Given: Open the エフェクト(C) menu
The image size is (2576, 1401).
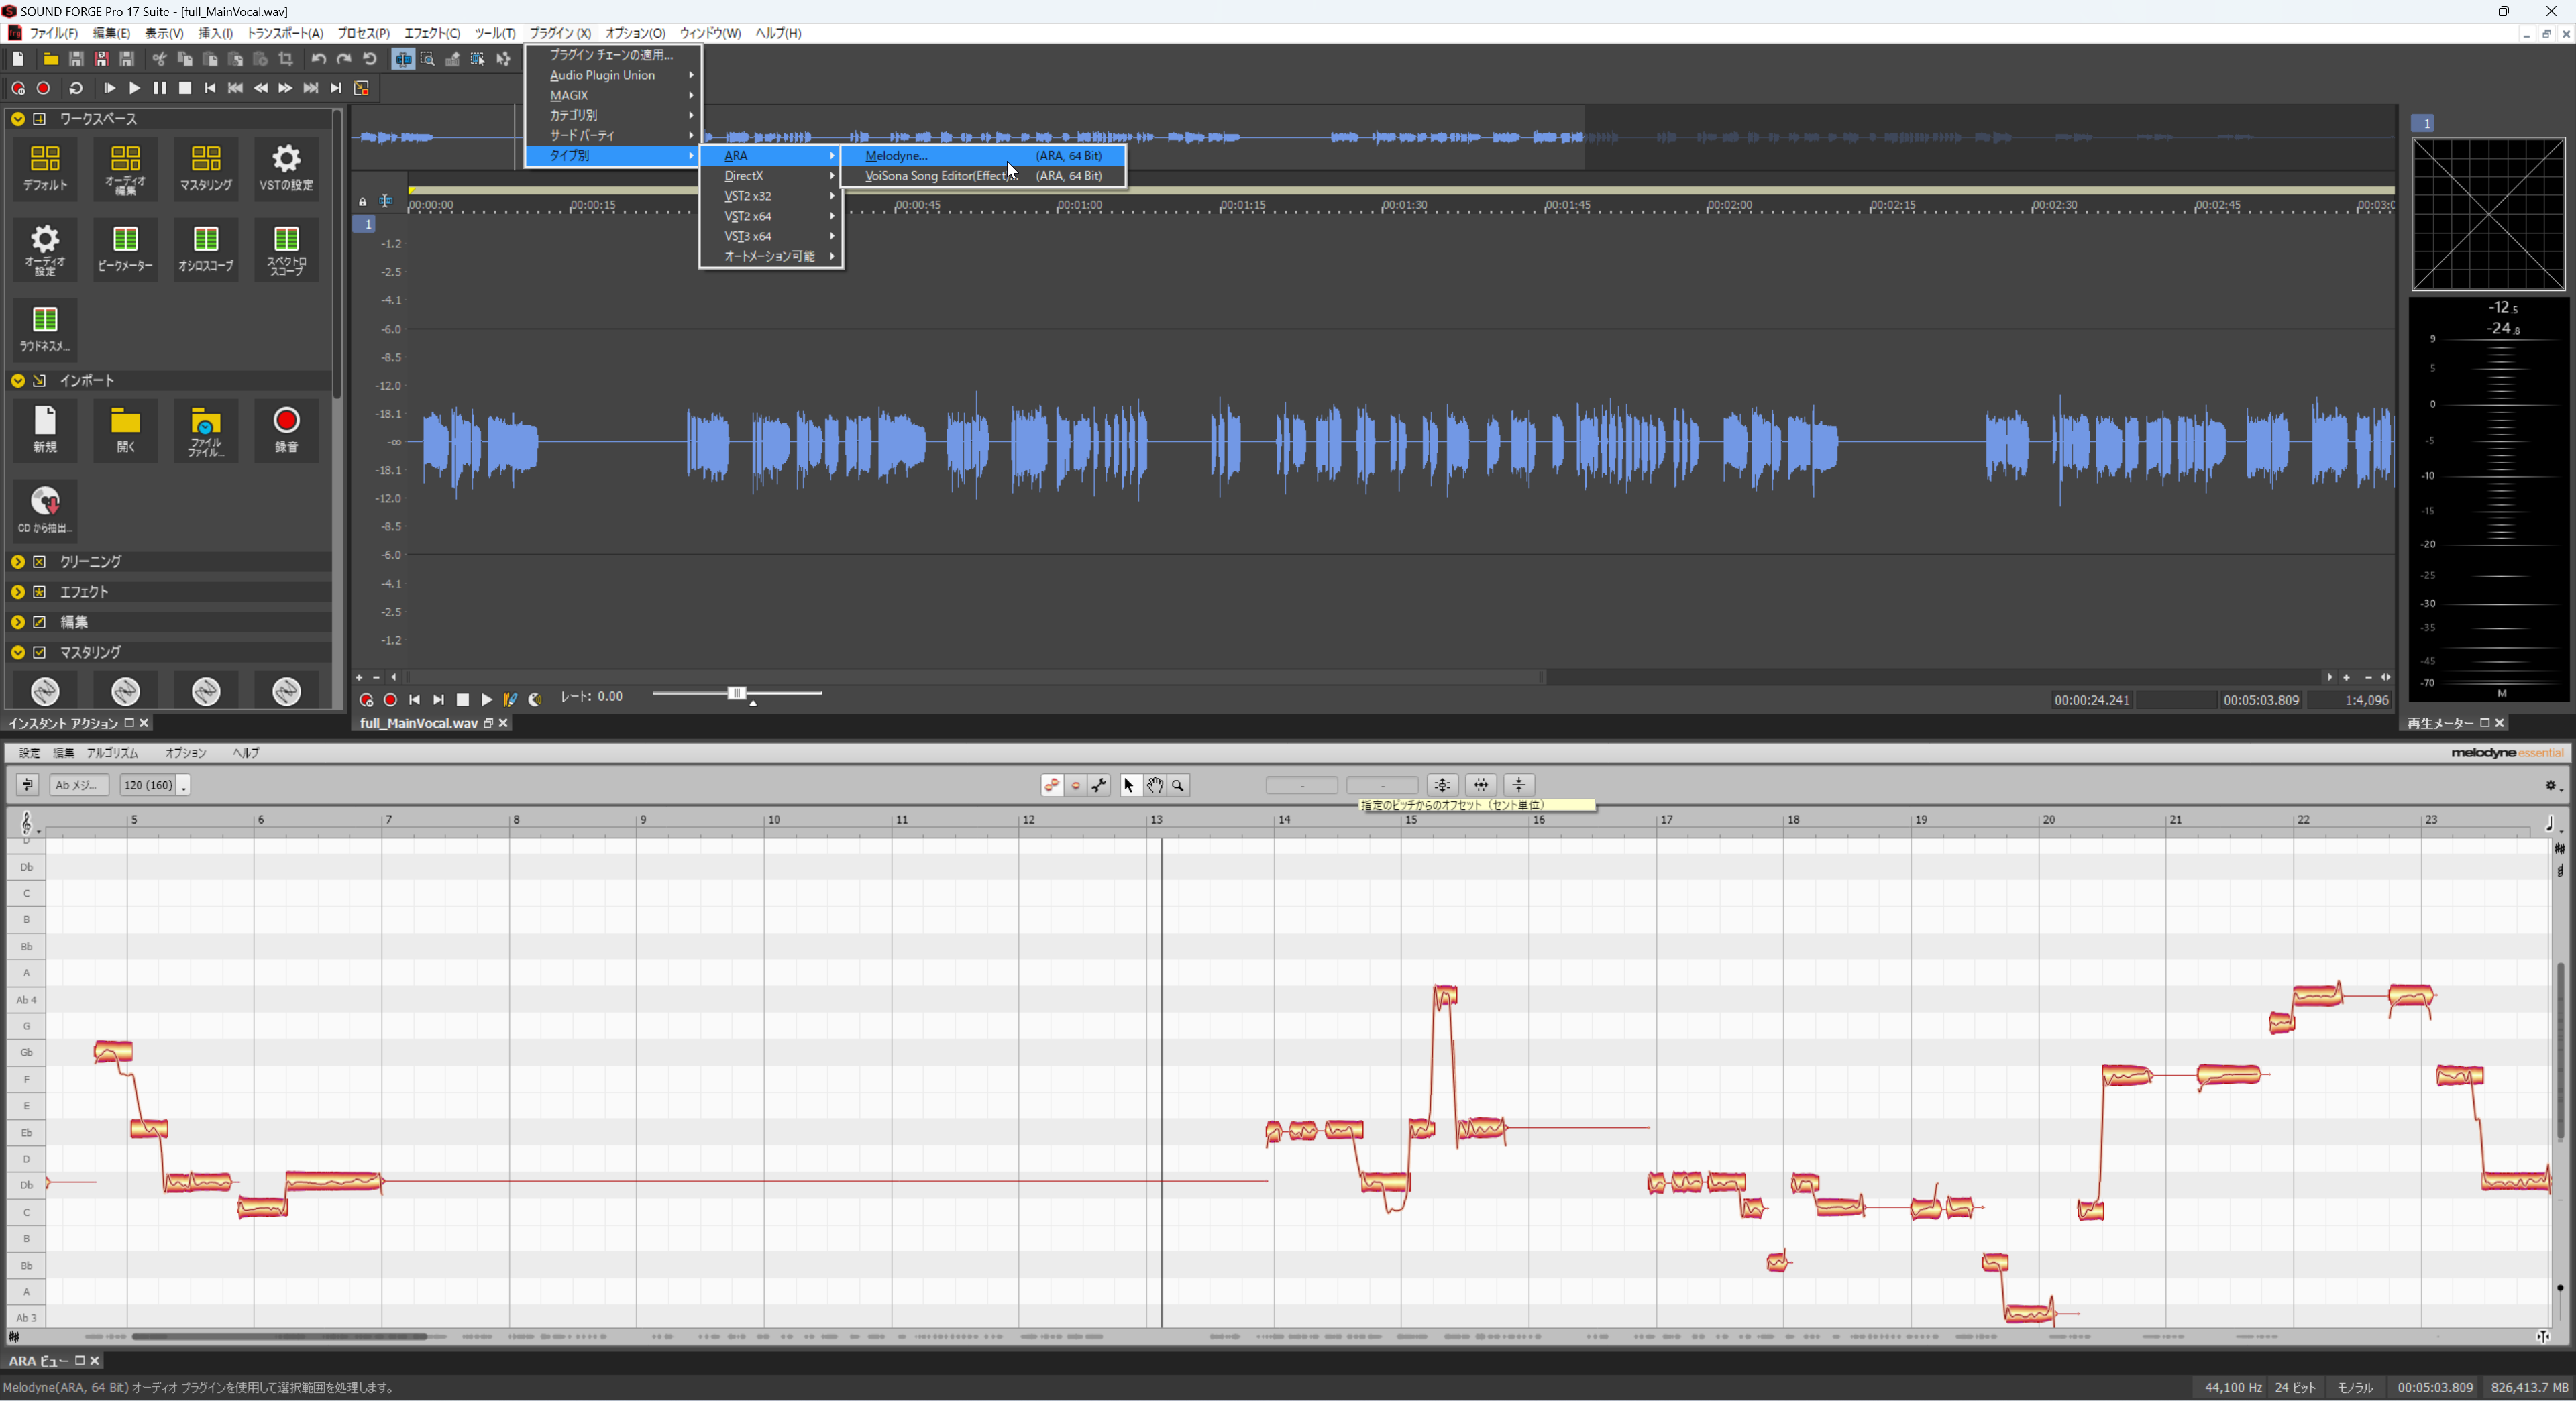Looking at the screenshot, I should click(431, 33).
